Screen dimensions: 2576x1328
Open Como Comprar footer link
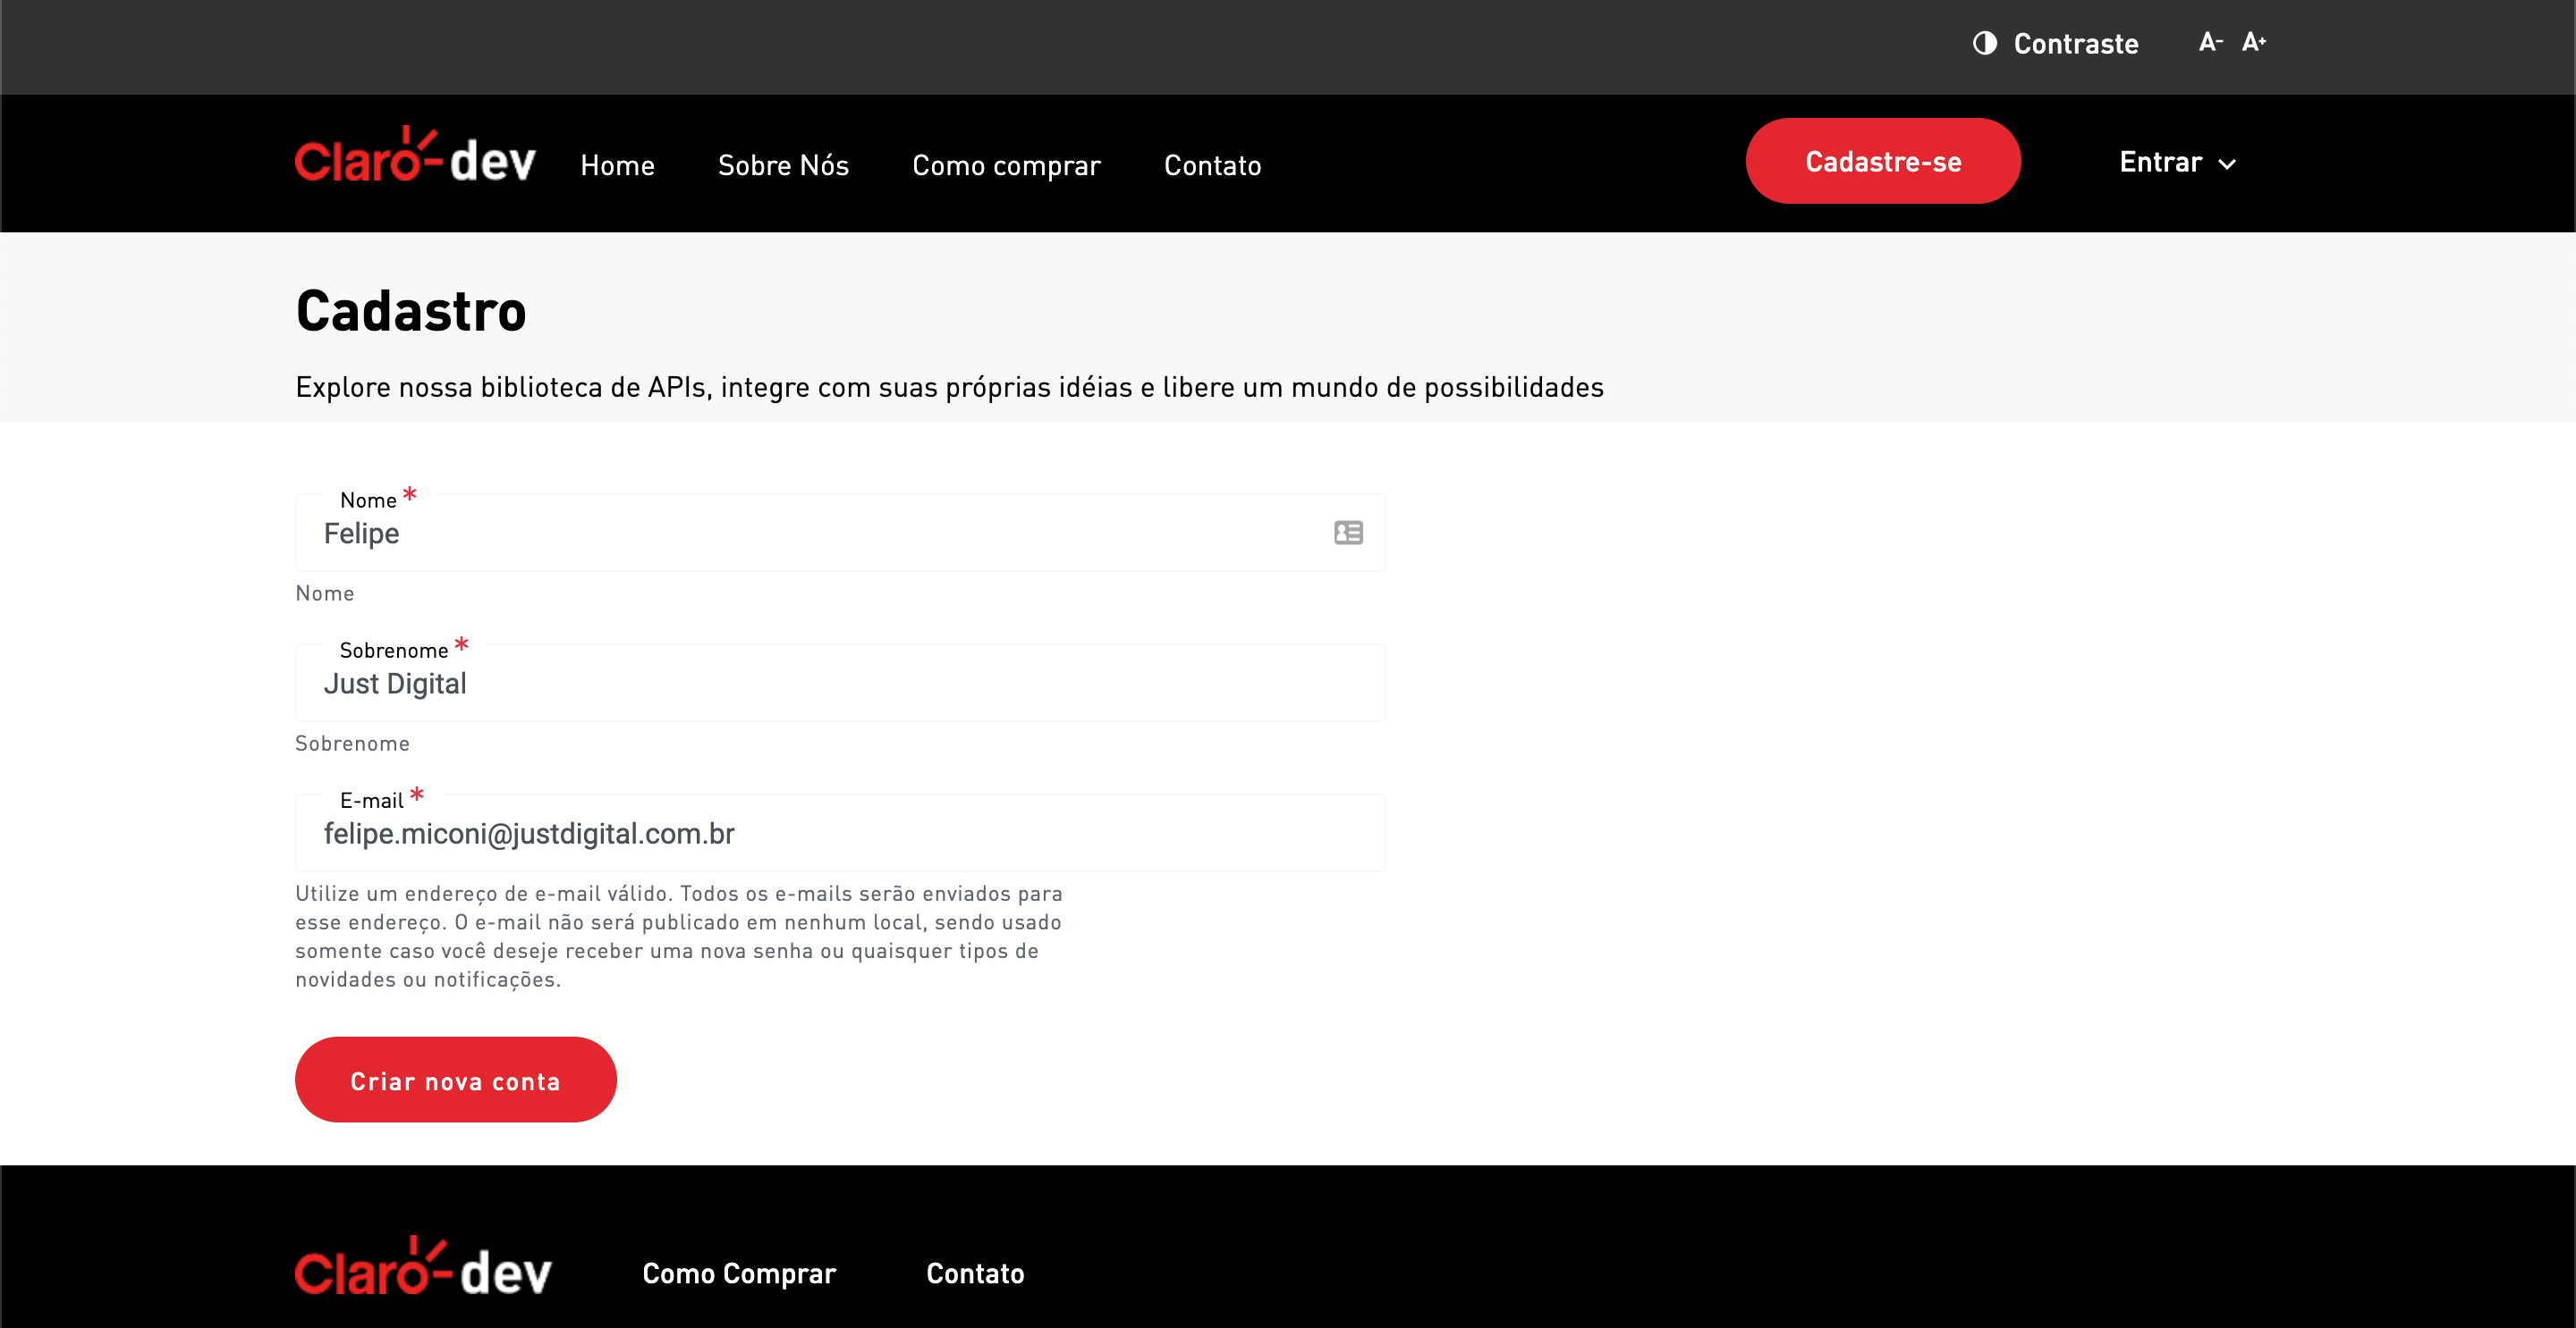(738, 1273)
